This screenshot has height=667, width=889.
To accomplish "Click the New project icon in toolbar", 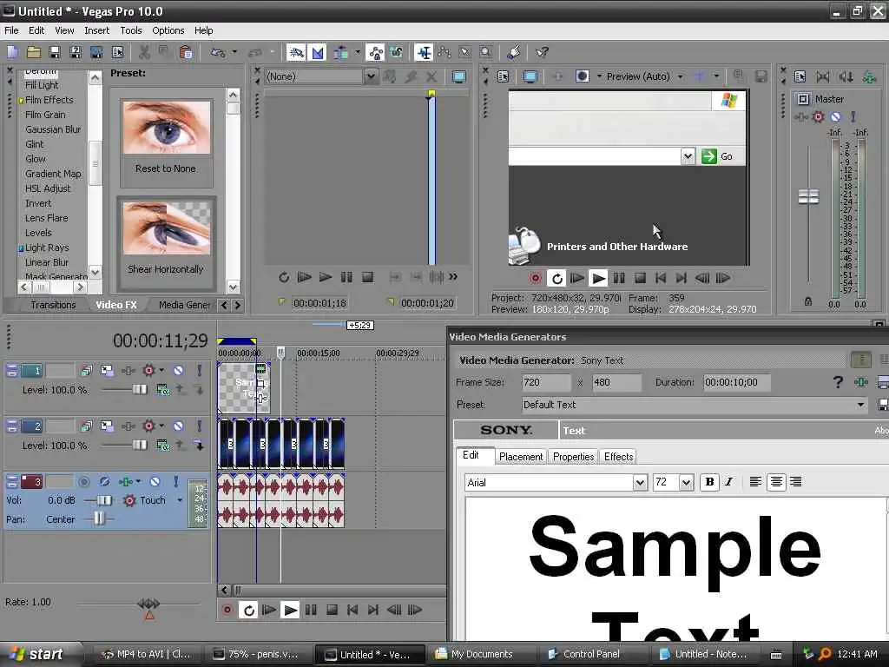I will (12, 53).
